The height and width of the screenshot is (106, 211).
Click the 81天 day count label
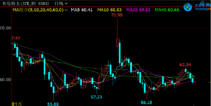[17, 104]
